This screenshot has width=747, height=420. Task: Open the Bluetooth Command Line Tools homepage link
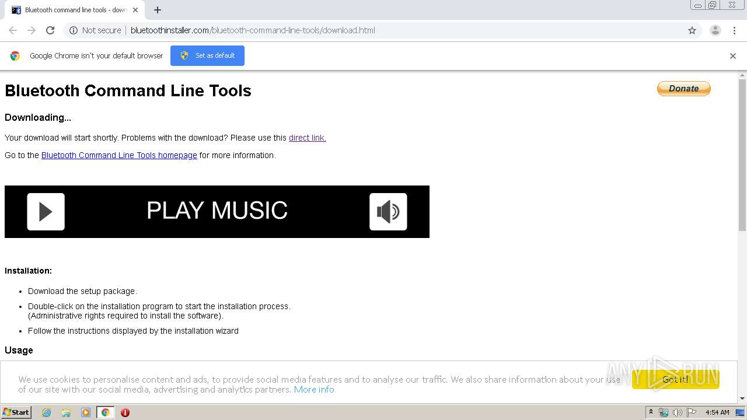(119, 155)
